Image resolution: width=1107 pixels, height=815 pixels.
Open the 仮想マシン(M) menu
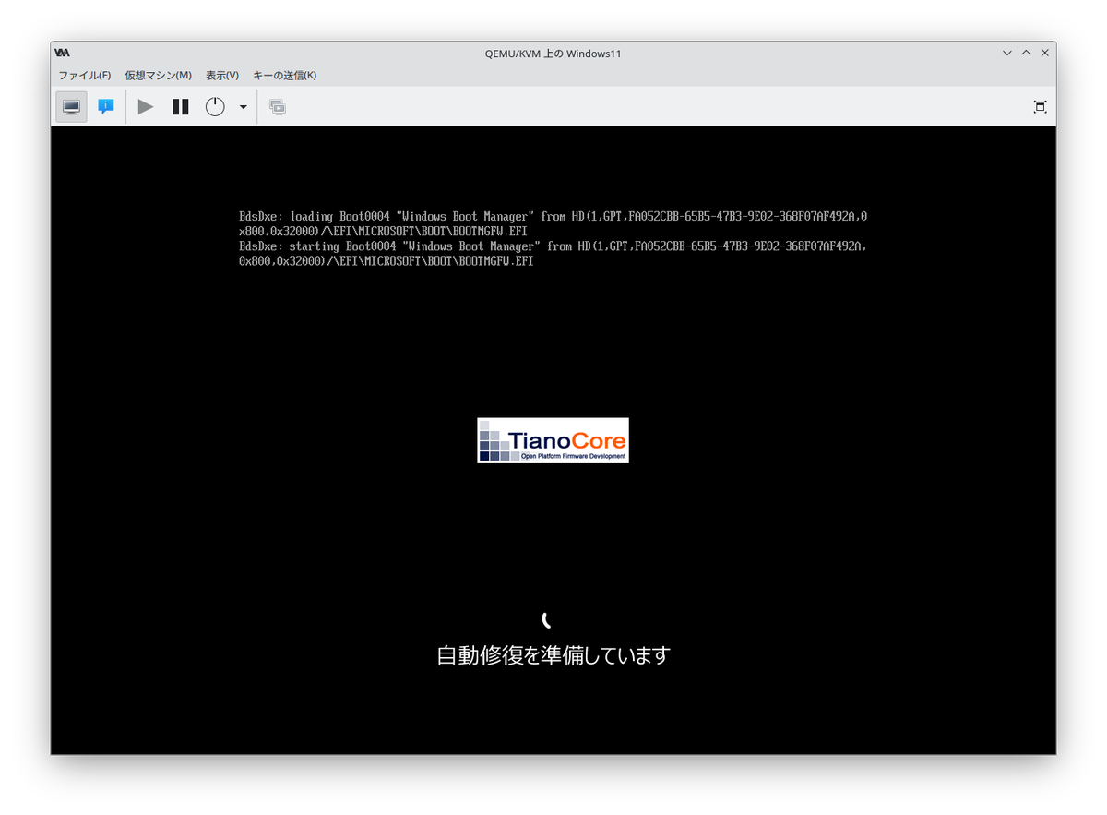tap(158, 76)
